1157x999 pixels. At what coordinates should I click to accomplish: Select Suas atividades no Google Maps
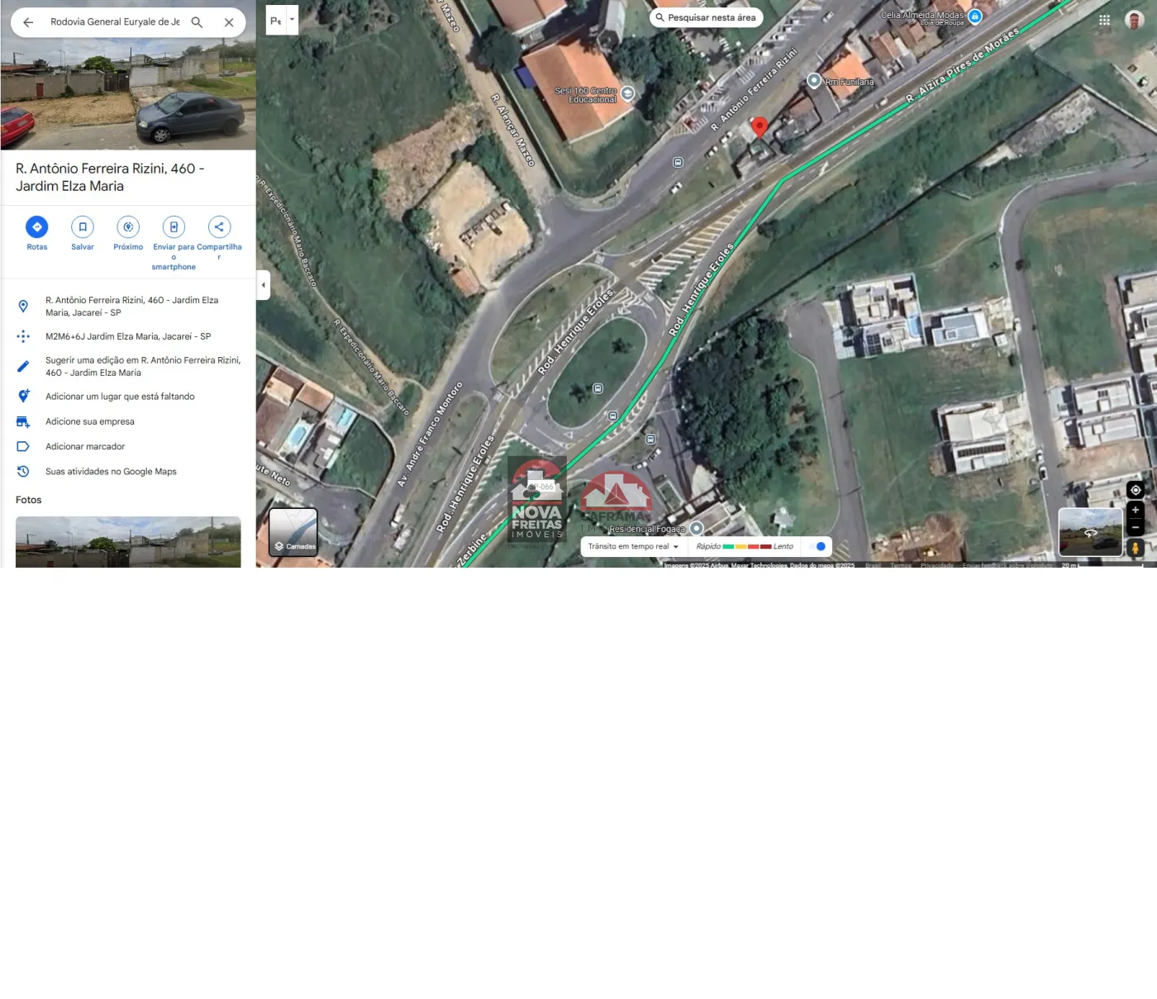(111, 472)
